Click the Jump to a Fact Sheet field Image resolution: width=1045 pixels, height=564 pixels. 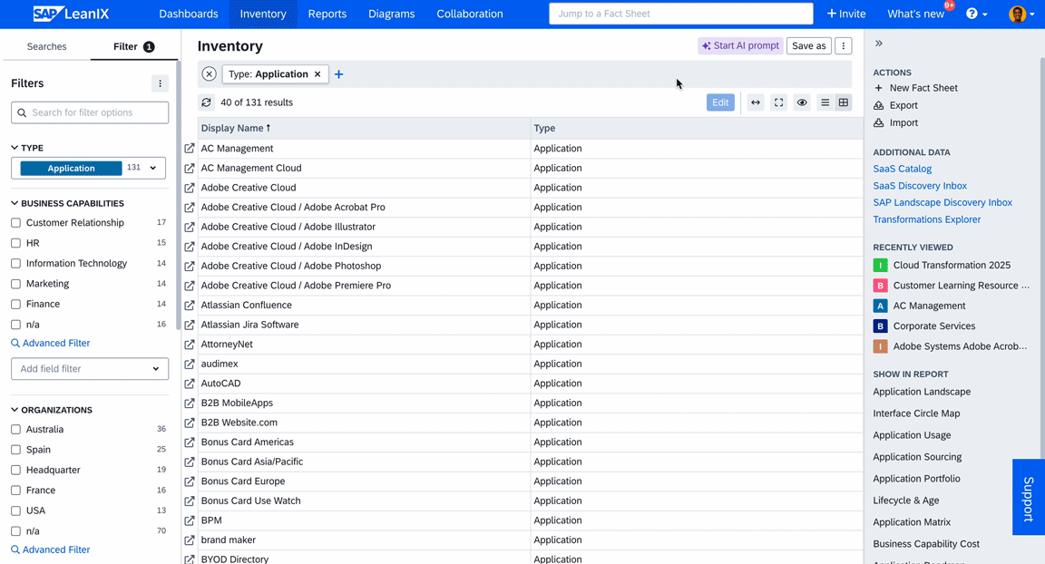pos(681,14)
